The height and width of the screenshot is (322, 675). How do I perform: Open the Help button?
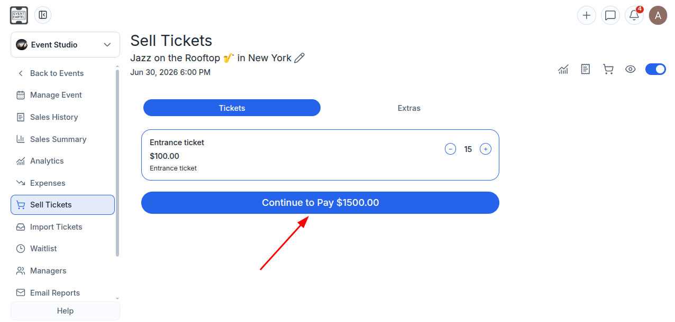tap(65, 311)
